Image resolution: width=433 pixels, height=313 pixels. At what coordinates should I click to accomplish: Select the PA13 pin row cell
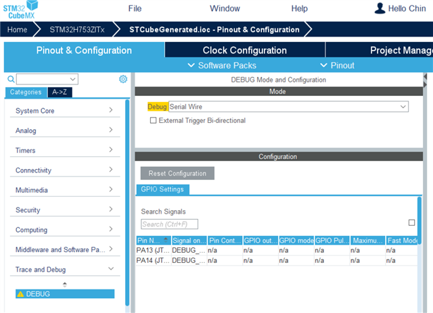point(154,250)
